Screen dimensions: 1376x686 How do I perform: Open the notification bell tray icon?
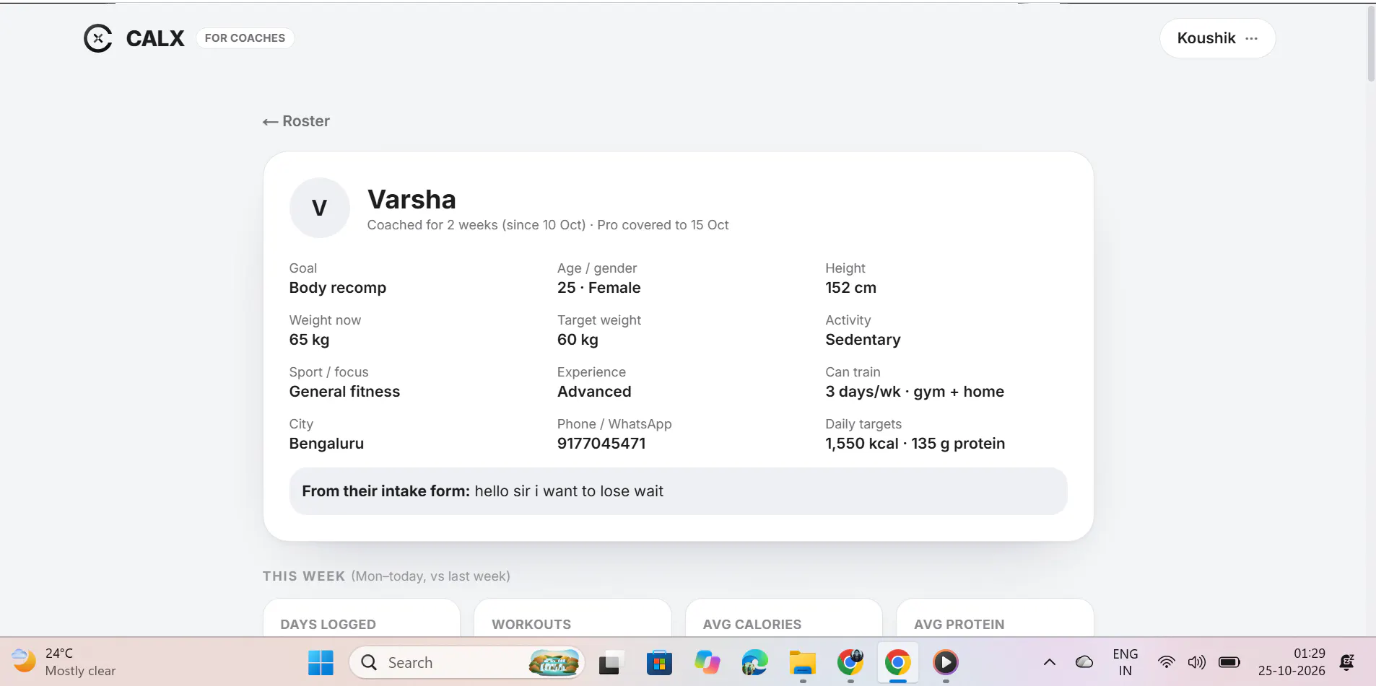(1347, 662)
